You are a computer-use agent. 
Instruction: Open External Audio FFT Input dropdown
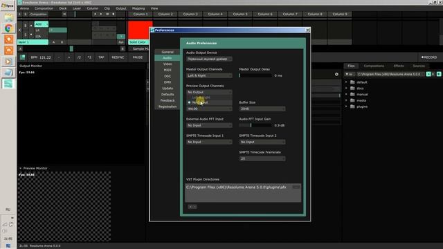[x=209, y=125]
